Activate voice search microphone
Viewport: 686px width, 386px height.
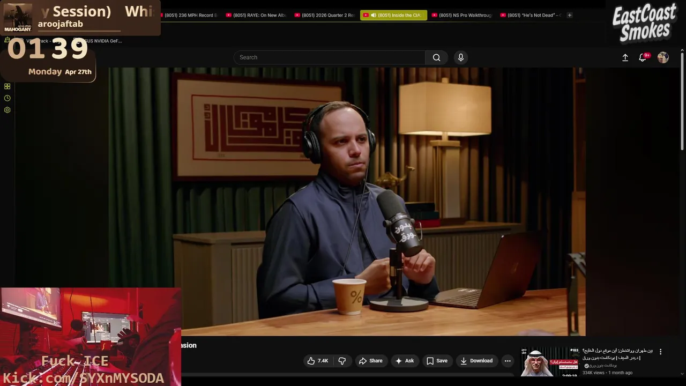pyautogui.click(x=460, y=57)
